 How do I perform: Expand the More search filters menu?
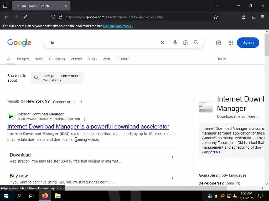coord(123,59)
